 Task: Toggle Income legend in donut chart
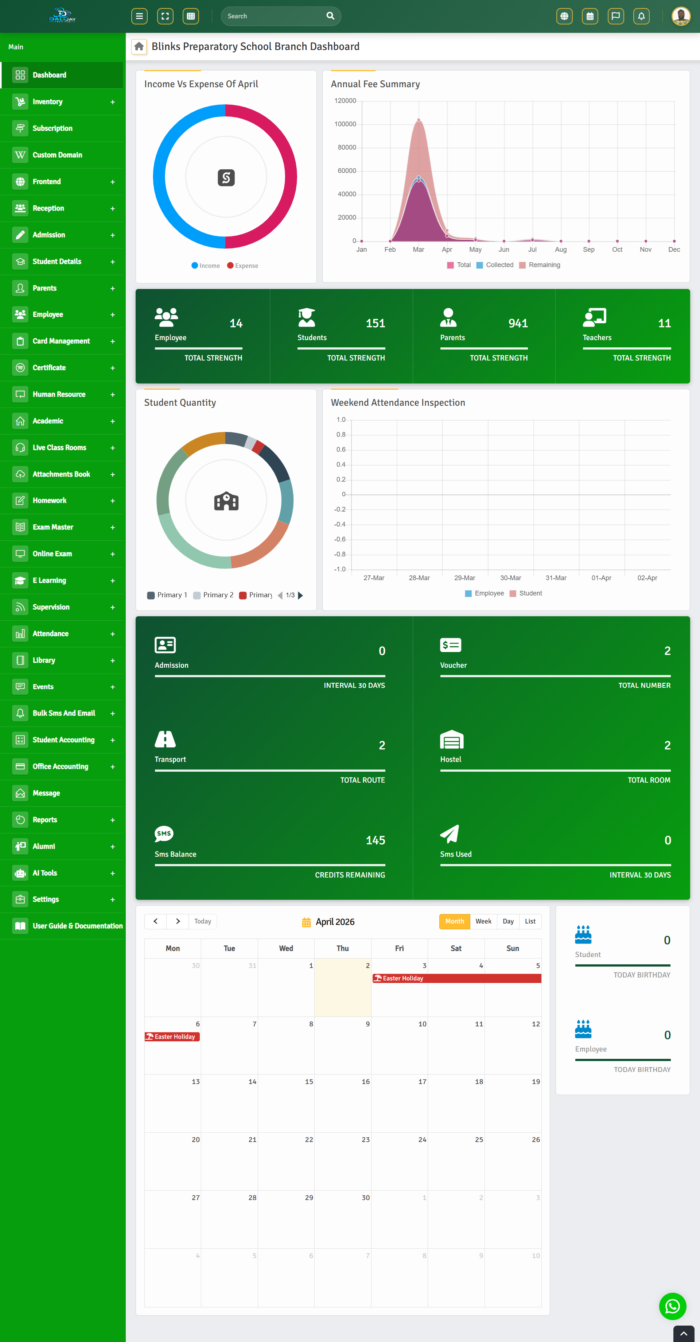[206, 266]
